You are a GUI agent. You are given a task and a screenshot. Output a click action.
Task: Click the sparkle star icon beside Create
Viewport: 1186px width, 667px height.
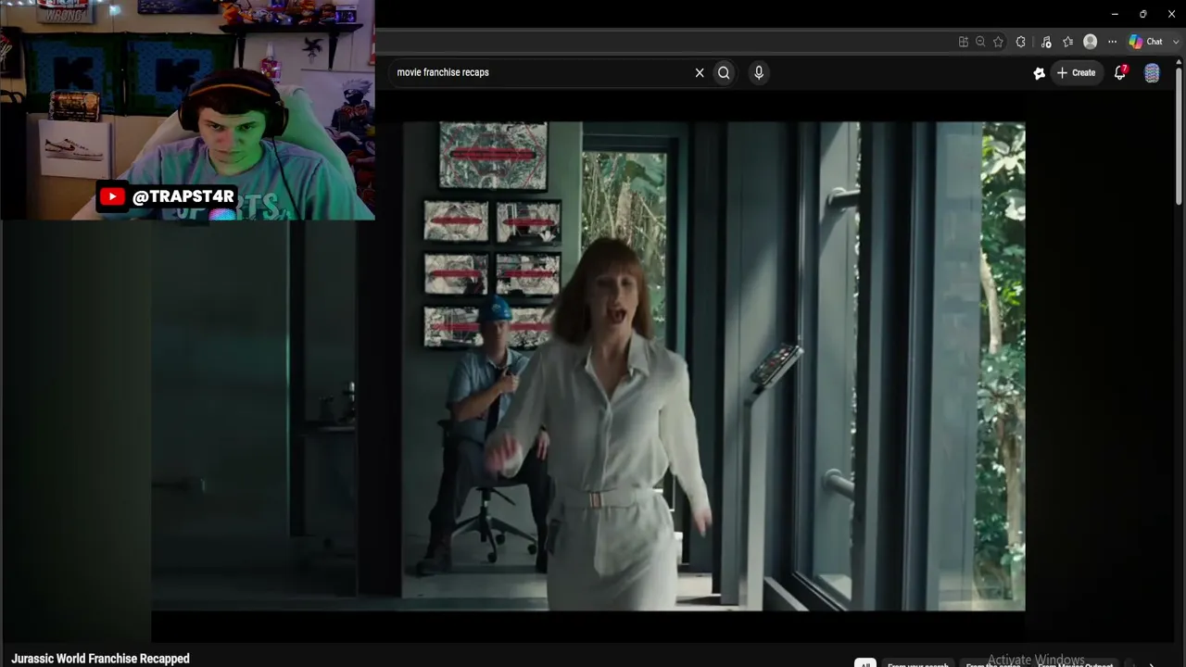(x=1040, y=73)
